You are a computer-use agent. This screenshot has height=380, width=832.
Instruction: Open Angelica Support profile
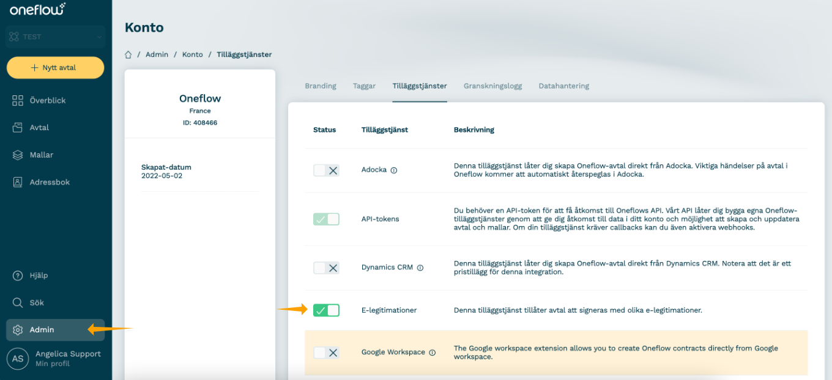[68, 358]
